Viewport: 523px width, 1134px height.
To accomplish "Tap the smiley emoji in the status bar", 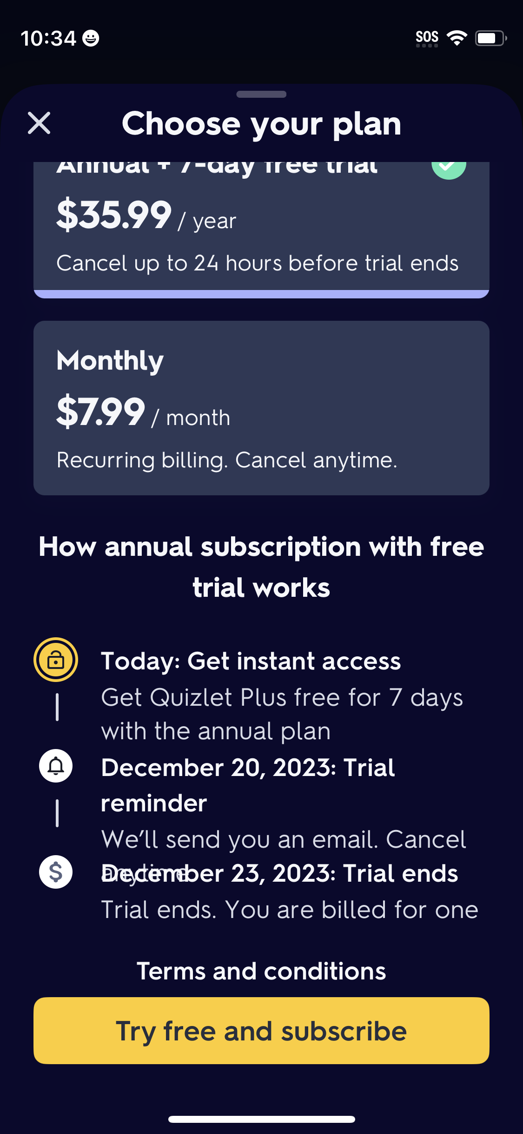I will (90, 39).
